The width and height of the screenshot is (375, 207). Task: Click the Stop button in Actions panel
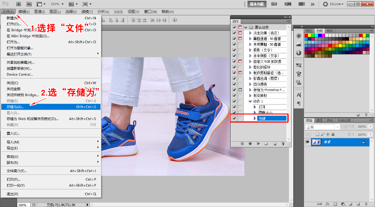pos(242,144)
